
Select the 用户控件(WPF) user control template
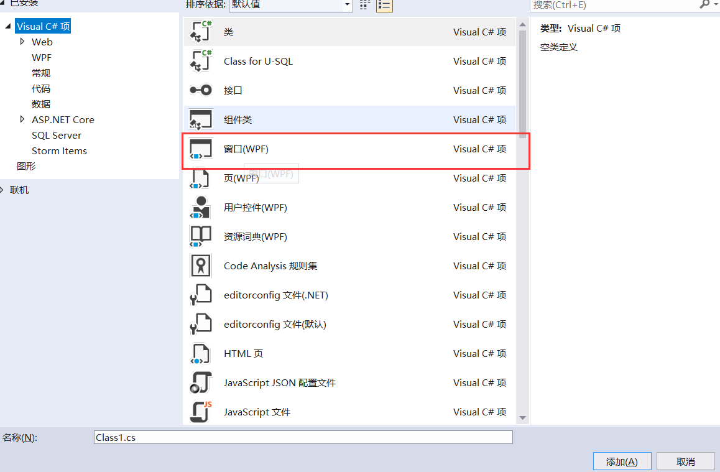(x=200, y=207)
